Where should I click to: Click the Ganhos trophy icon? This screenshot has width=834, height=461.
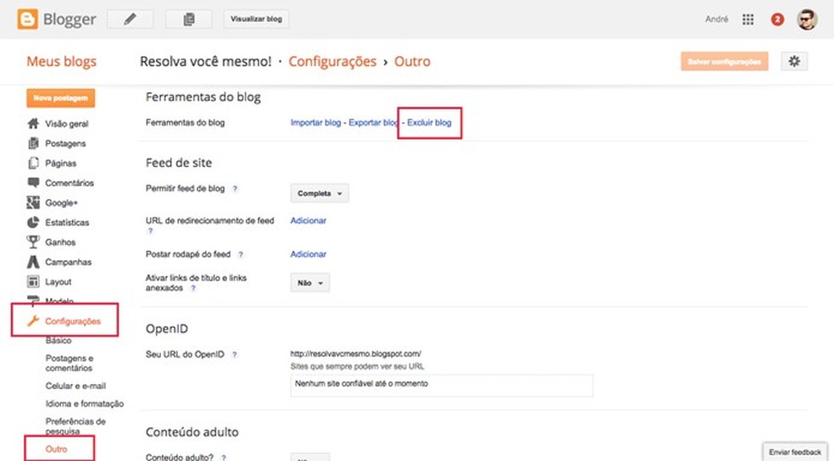[33, 242]
